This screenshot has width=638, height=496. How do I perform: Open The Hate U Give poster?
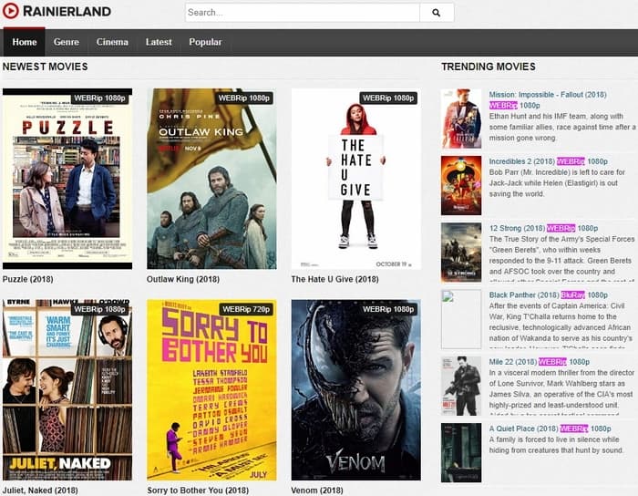pos(356,179)
